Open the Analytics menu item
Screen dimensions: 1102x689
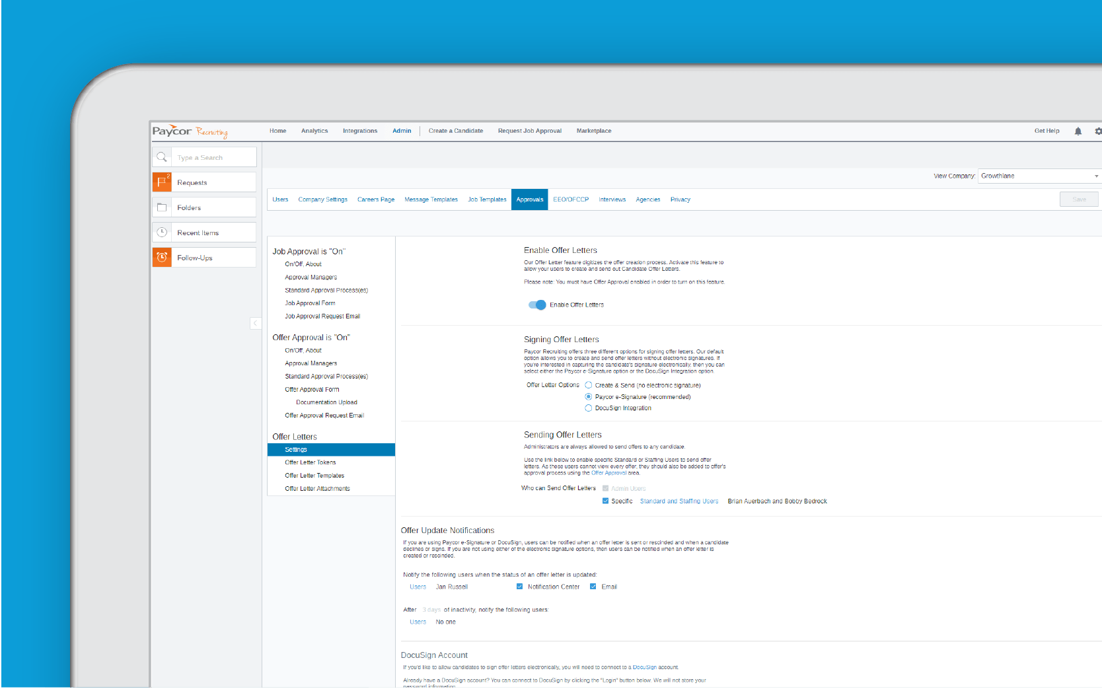pyautogui.click(x=314, y=131)
